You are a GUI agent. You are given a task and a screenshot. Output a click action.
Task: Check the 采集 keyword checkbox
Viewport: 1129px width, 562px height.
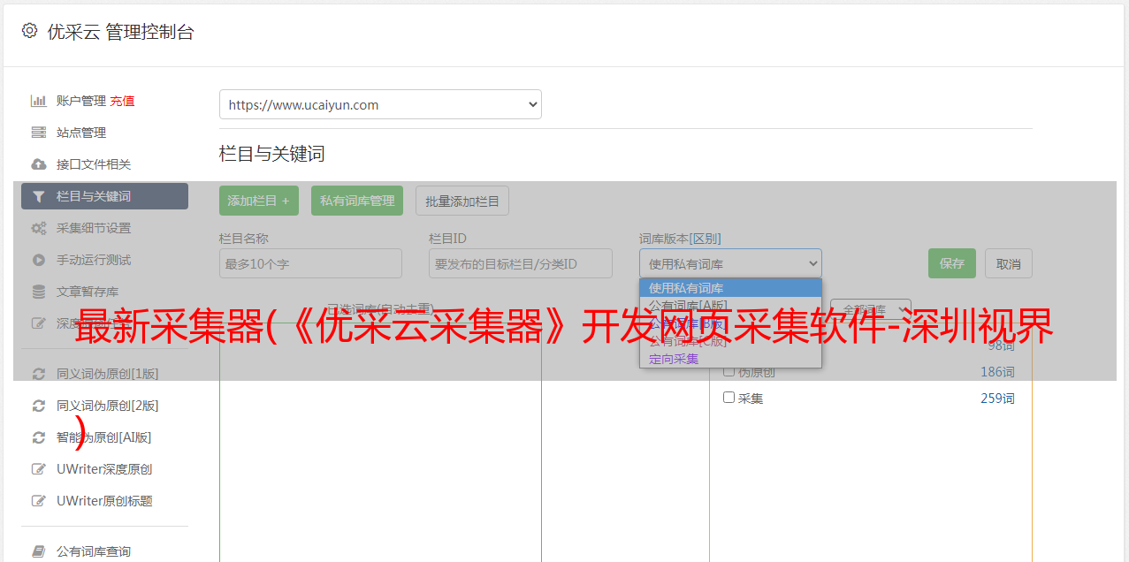[x=729, y=398]
